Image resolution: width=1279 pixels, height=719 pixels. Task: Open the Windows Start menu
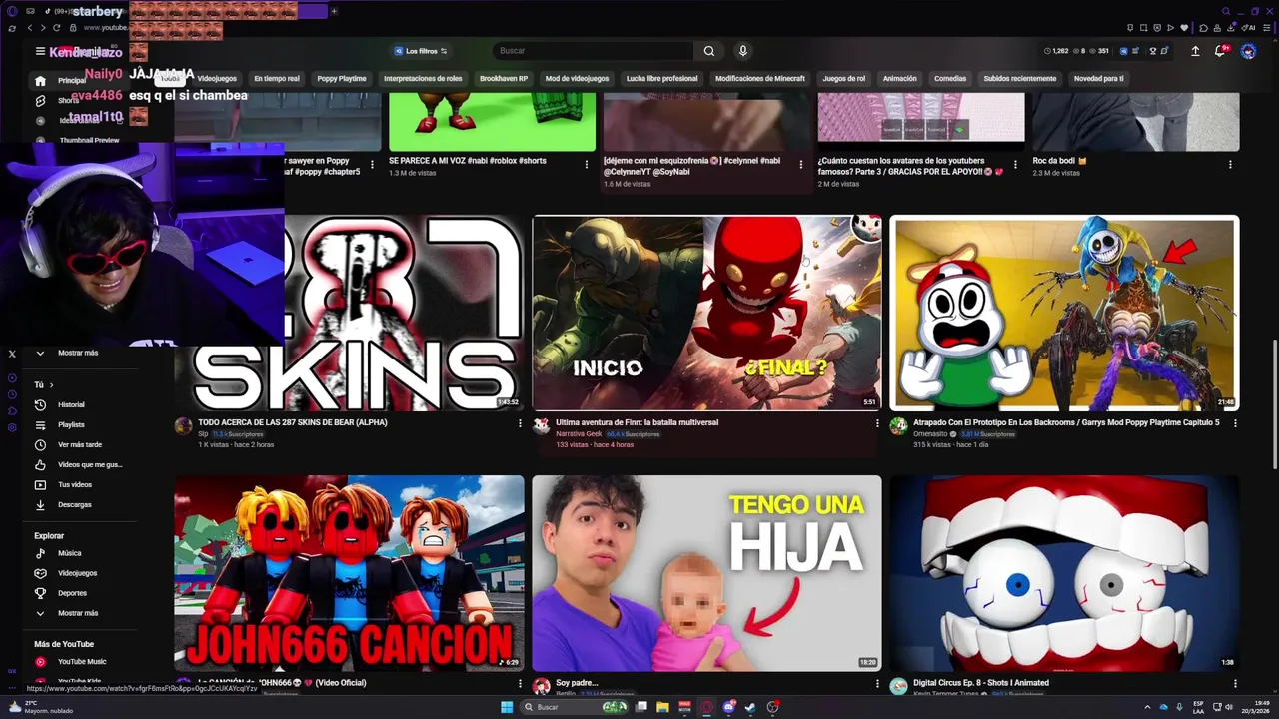[x=507, y=707]
